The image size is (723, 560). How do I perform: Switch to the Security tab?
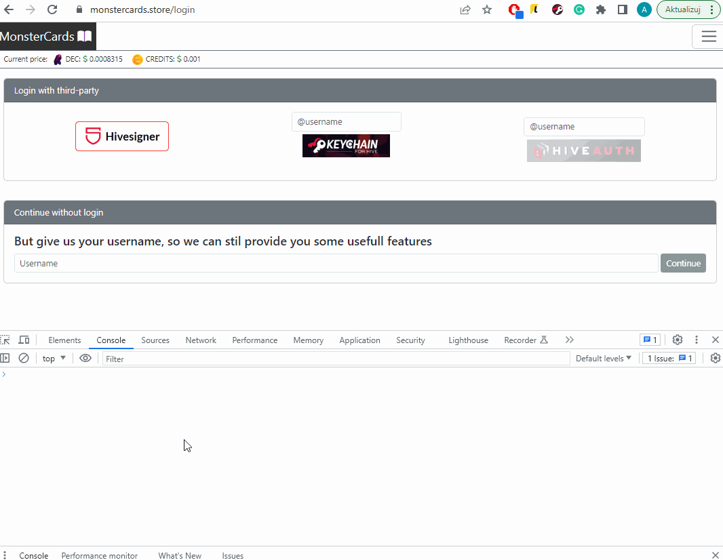410,340
